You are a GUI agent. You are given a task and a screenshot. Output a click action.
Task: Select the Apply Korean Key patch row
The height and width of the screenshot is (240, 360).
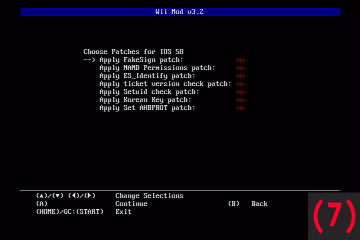(x=145, y=100)
